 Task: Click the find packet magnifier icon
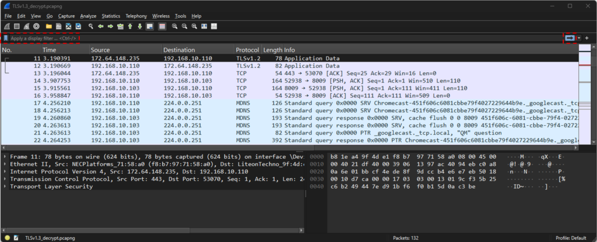[91, 27]
